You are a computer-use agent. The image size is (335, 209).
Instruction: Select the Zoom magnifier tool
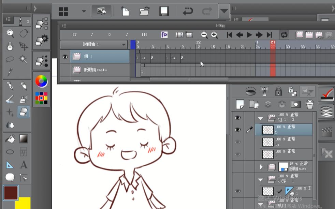[x=10, y=34]
